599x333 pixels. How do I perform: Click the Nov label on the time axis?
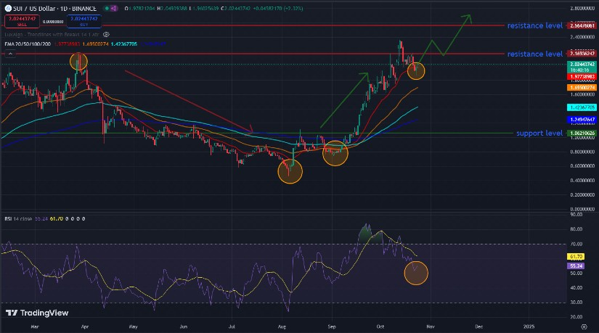[431, 327]
